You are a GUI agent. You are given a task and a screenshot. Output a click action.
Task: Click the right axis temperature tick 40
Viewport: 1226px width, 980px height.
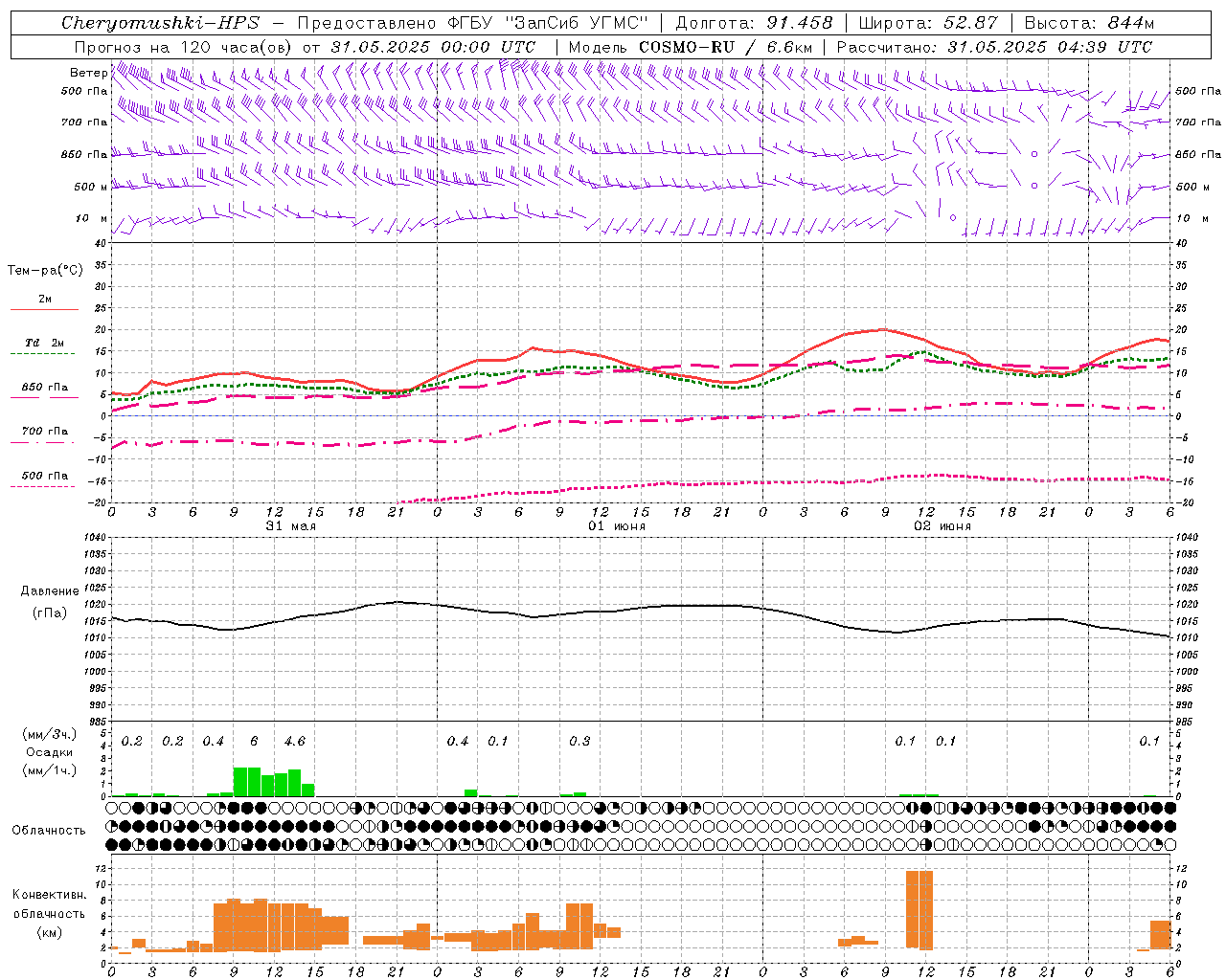pos(1182,244)
